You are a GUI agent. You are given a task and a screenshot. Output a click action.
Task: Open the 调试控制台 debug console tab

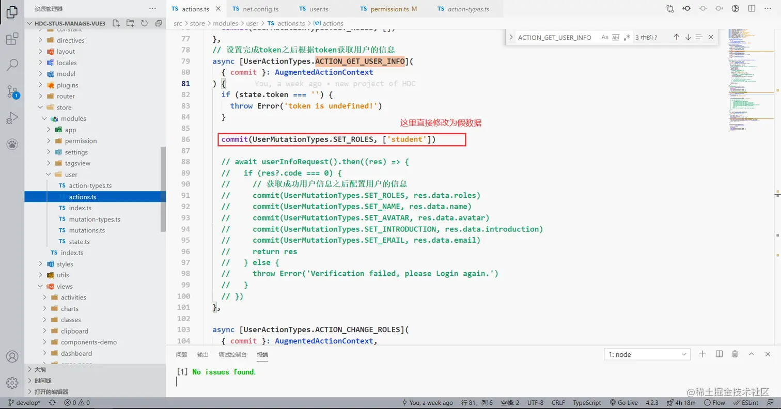[232, 355]
